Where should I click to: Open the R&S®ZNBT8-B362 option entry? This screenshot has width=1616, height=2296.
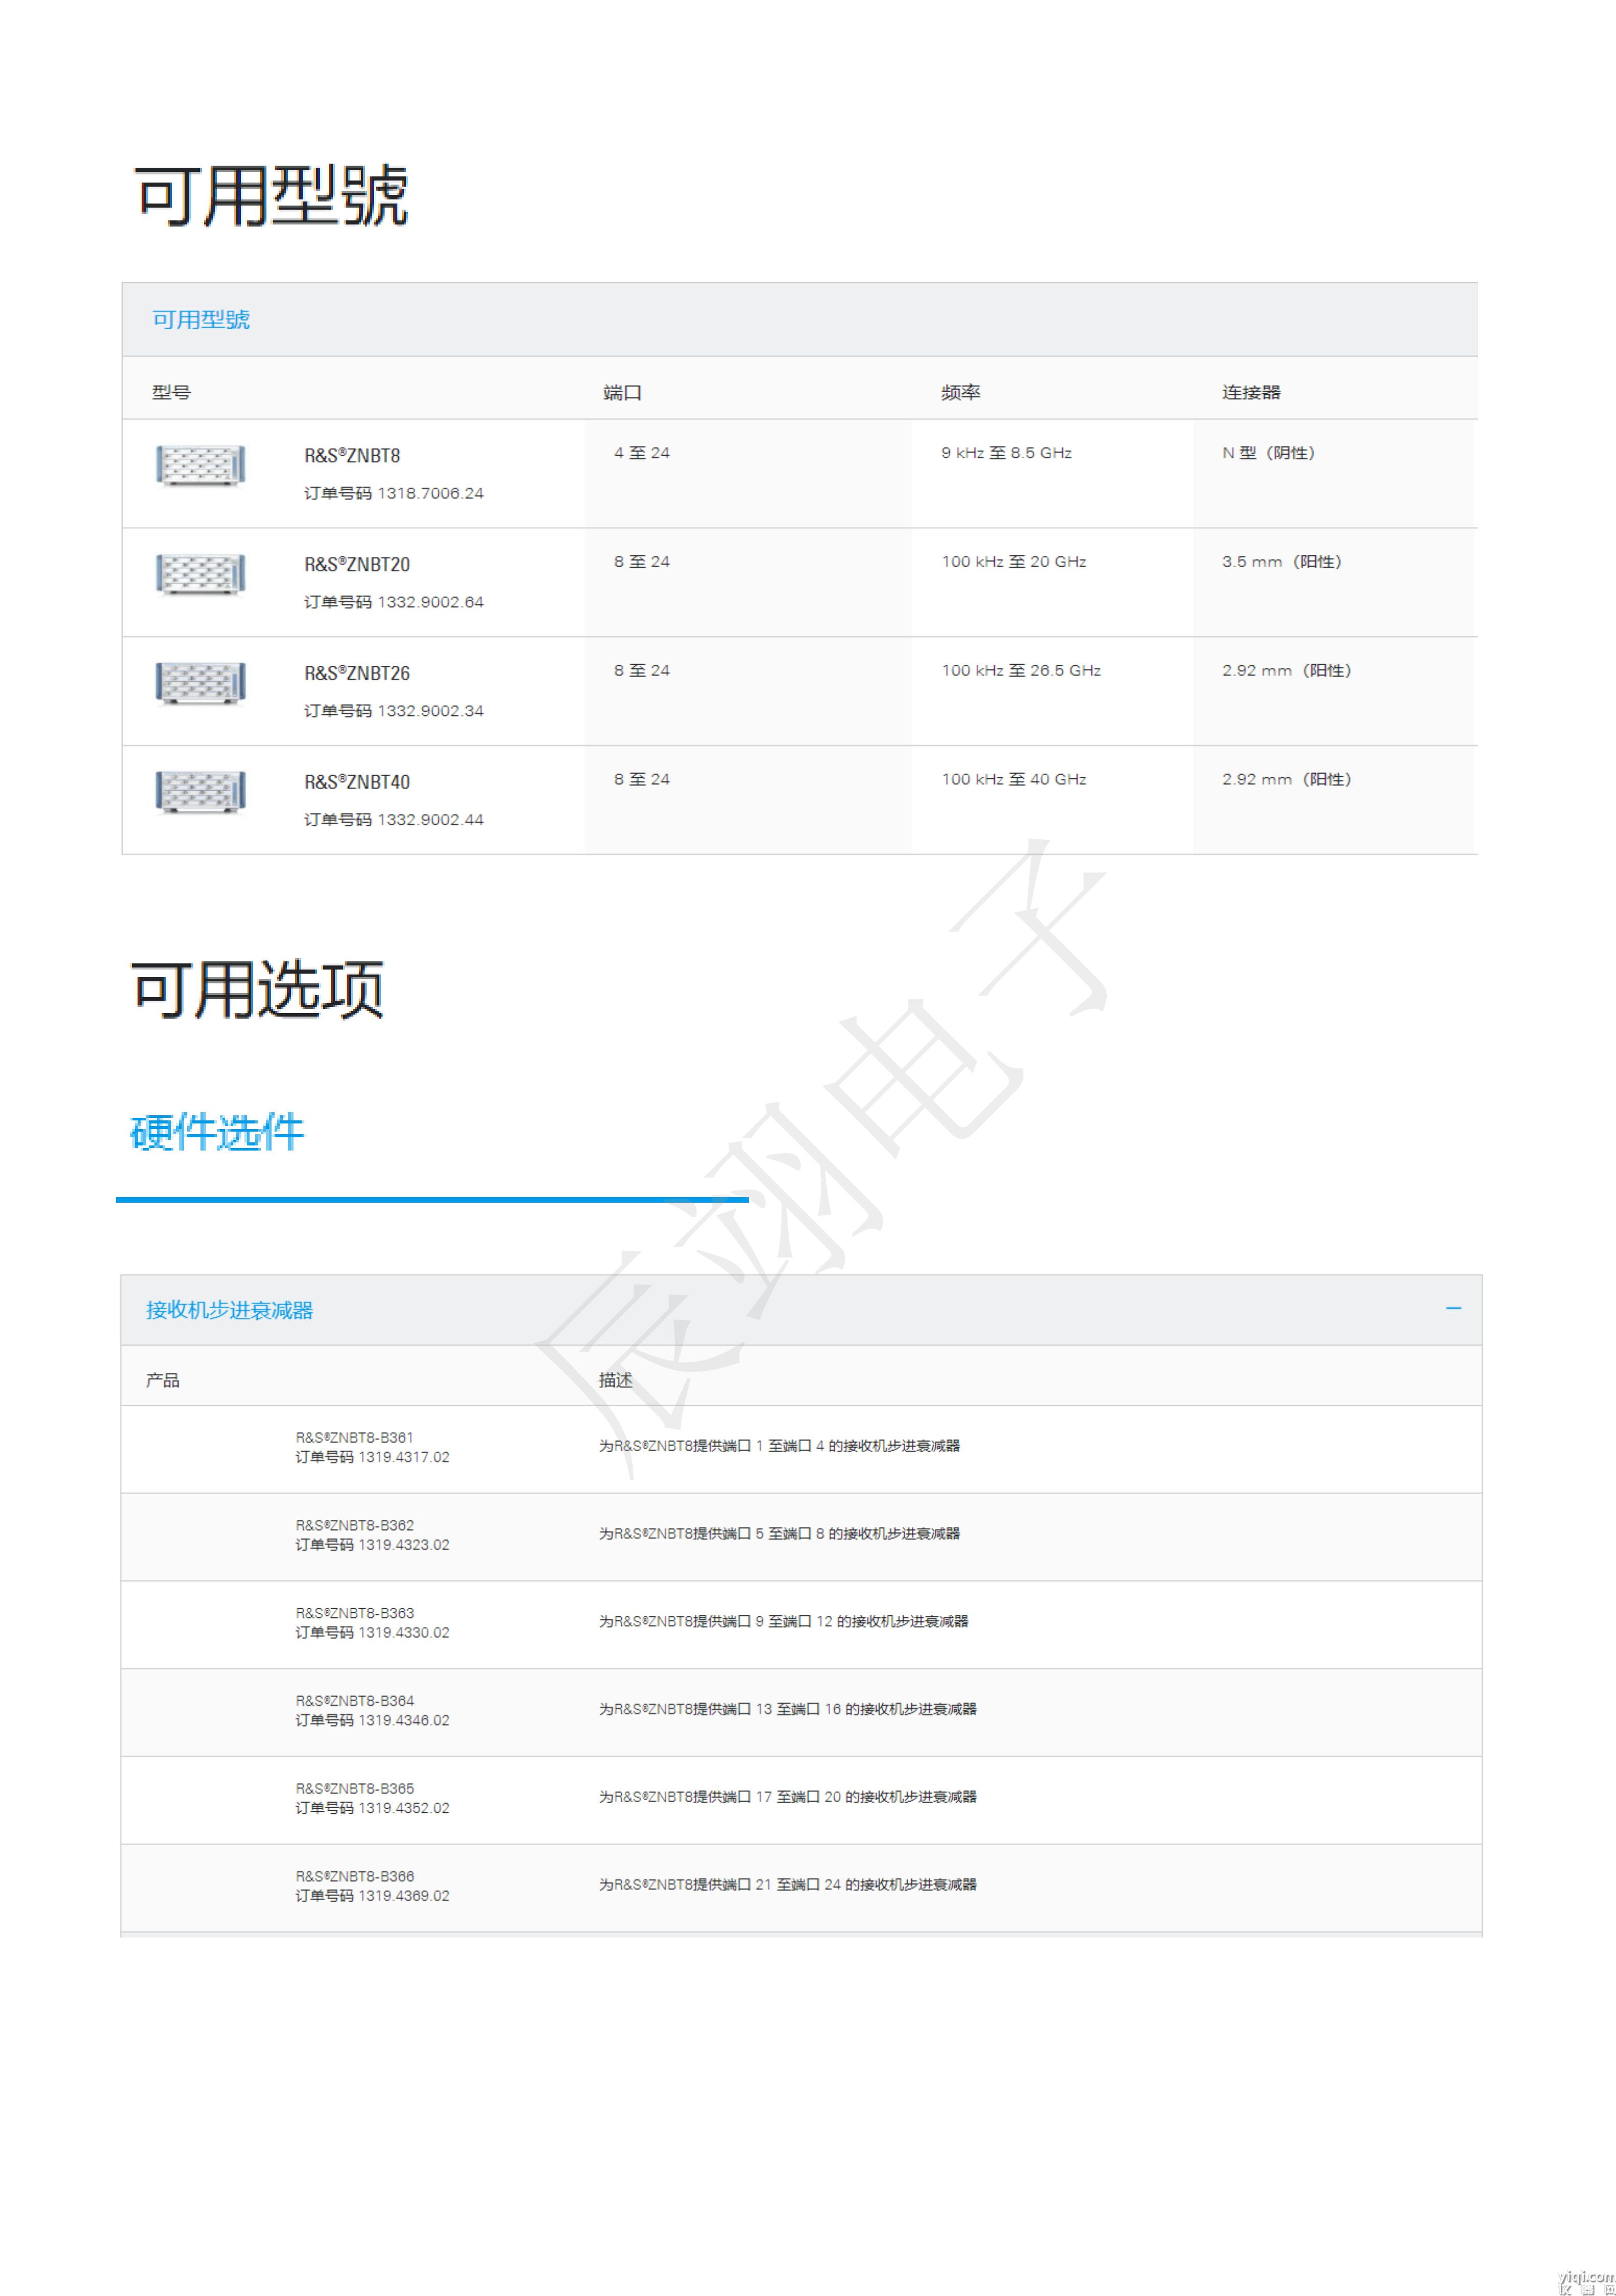354,1525
